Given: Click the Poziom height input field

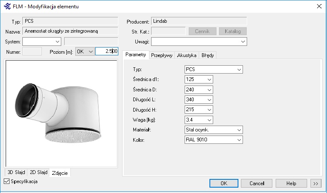Looking at the screenshot, I should [x=106, y=51].
